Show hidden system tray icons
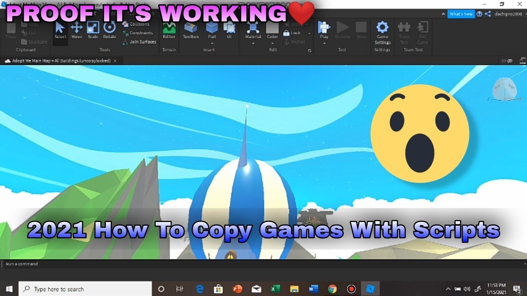Image resolution: width=527 pixels, height=296 pixels. 448,289
